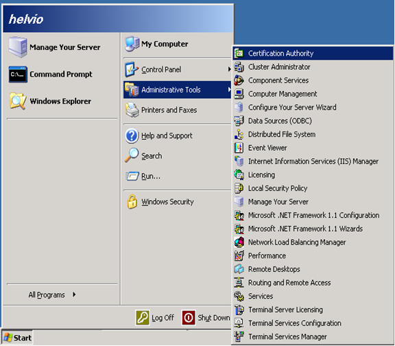Open Microsoft .NET Framework 1.1 Configuration

pos(313,215)
